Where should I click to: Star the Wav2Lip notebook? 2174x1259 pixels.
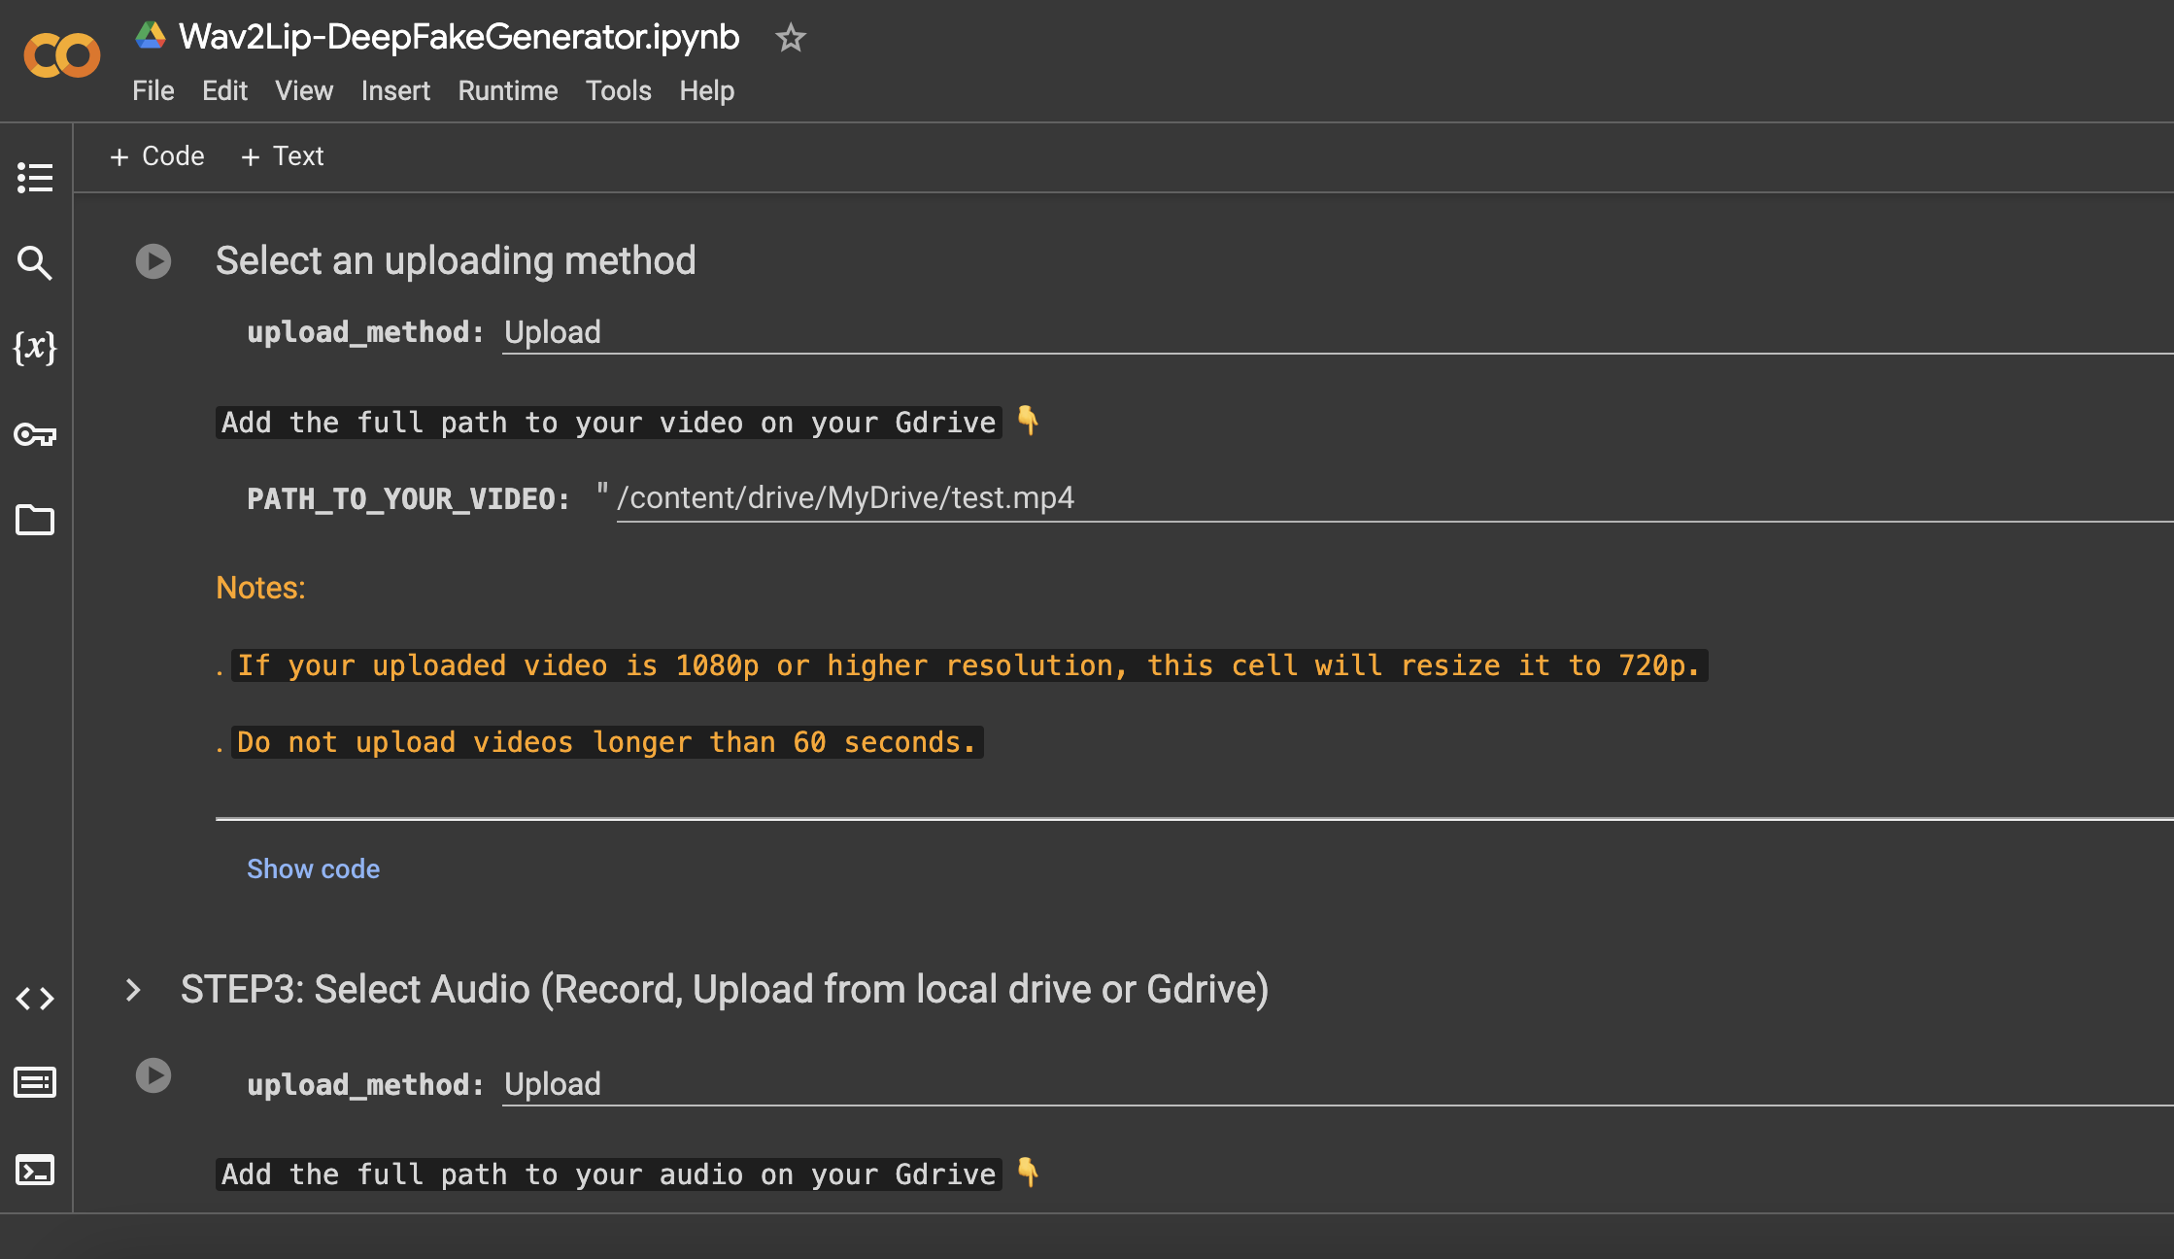pyautogui.click(x=791, y=38)
